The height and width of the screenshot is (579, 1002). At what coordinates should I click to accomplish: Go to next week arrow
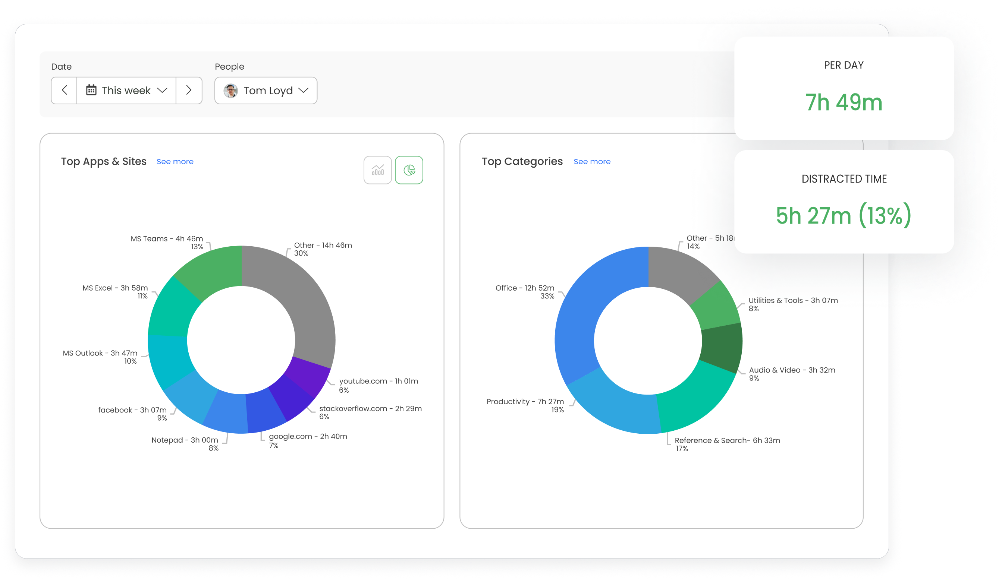189,91
